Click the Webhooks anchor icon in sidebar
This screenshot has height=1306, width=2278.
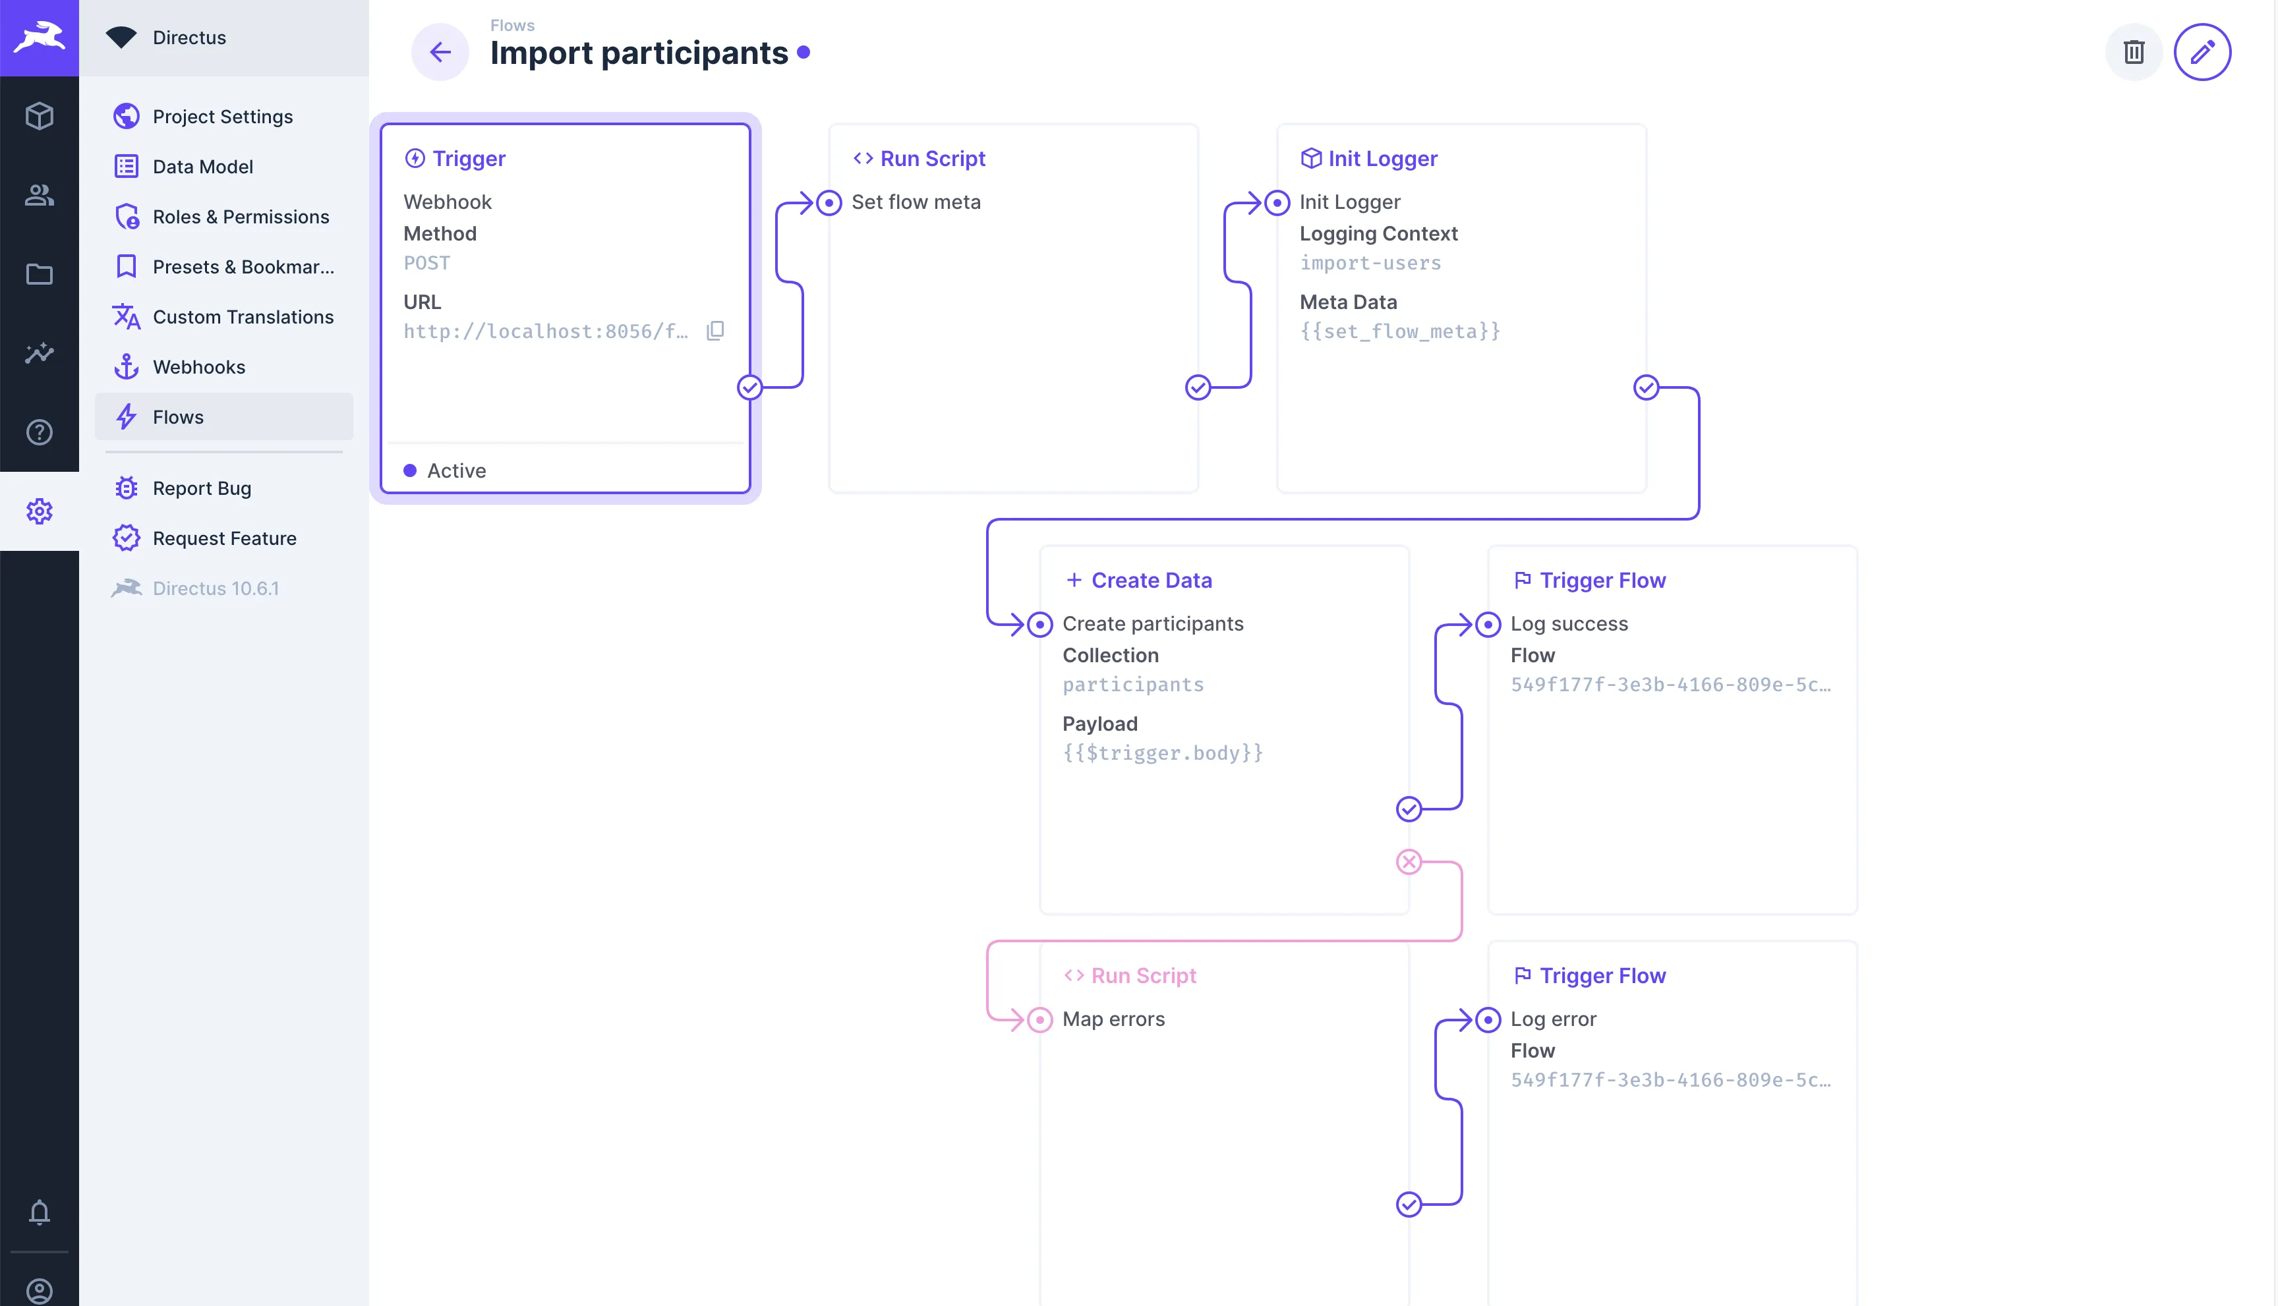click(x=127, y=366)
